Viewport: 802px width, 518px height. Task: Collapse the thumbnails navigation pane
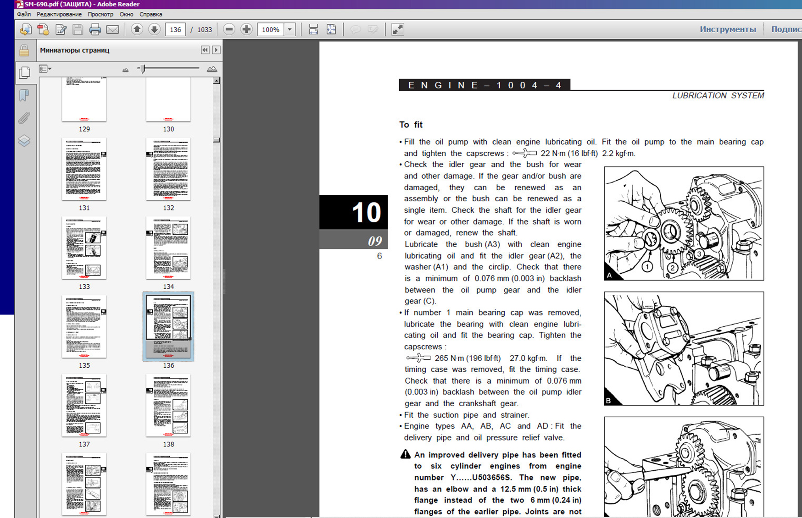pos(205,50)
